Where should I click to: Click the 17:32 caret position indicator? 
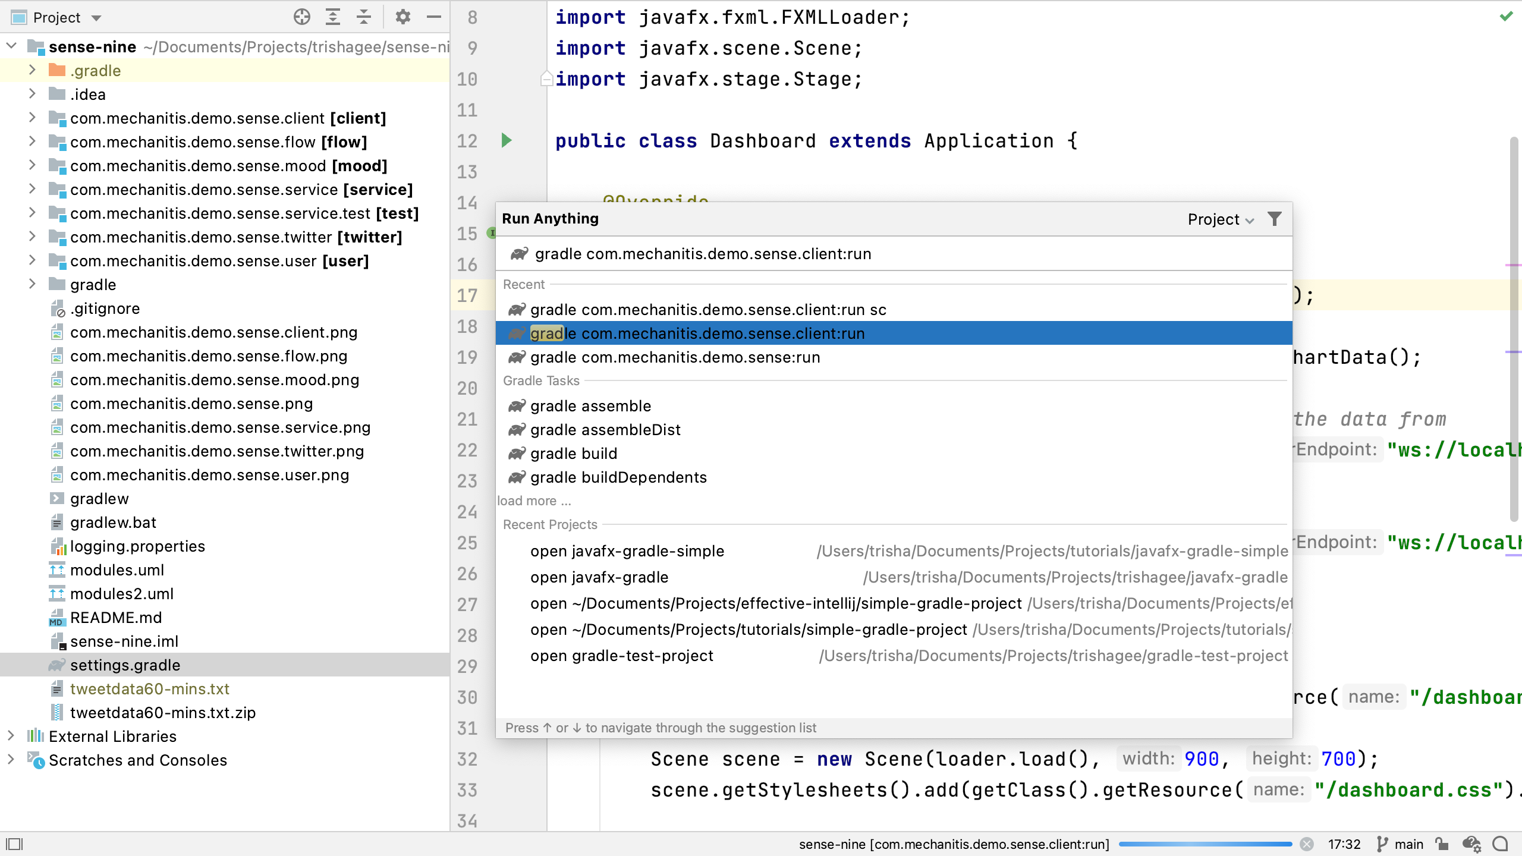(1344, 844)
